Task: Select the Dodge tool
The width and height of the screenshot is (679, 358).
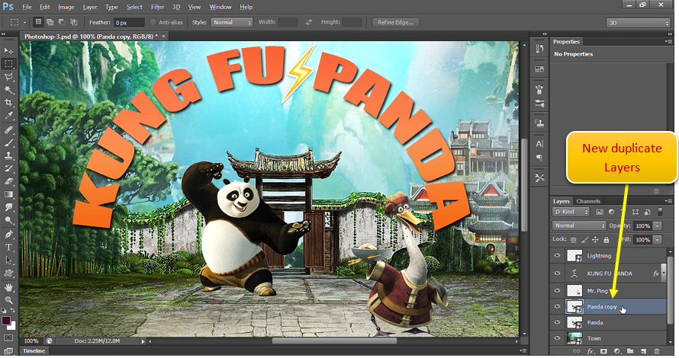Action: [x=8, y=220]
